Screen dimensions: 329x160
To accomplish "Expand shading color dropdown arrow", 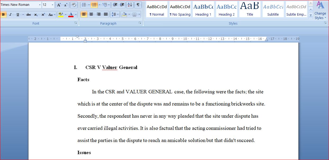I will click(129, 14).
